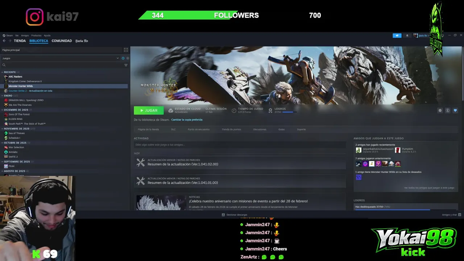Collapse the ENERO section
The image size is (464, 261).
2,96
